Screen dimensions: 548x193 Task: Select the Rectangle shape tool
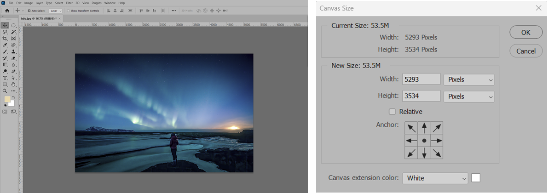pyautogui.click(x=5, y=84)
